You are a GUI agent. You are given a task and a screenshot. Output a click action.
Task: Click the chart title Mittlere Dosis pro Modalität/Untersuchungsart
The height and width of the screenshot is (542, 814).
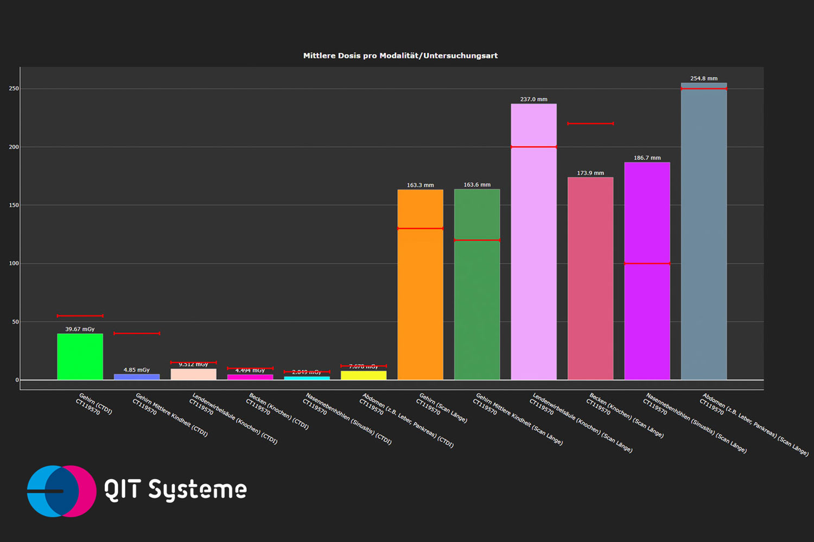coord(400,56)
